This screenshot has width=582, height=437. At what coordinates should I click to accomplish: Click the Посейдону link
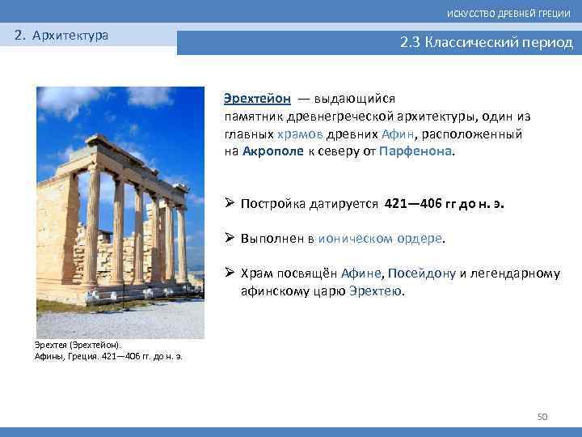[422, 274]
